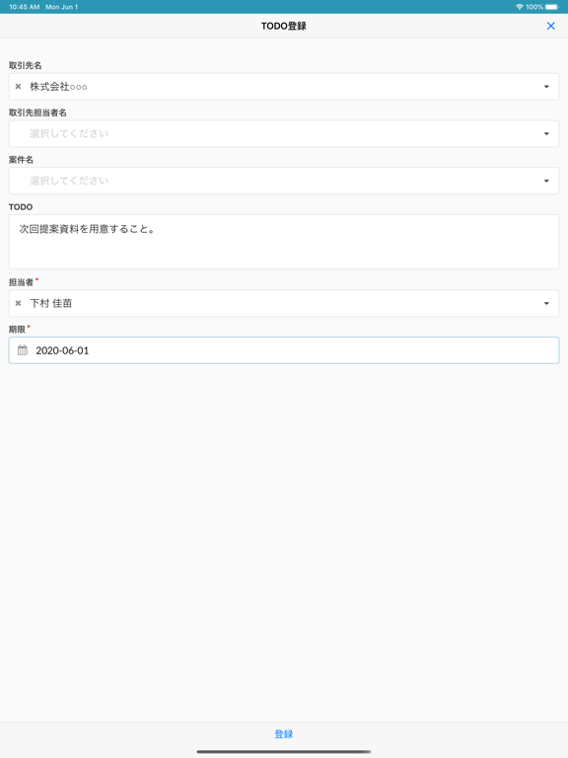Click into the TODO text area
The width and height of the screenshot is (568, 758).
pyautogui.click(x=284, y=242)
